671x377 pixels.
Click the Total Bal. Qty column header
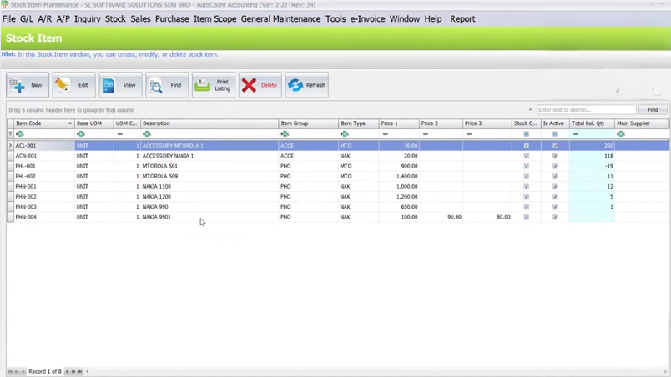click(x=592, y=123)
